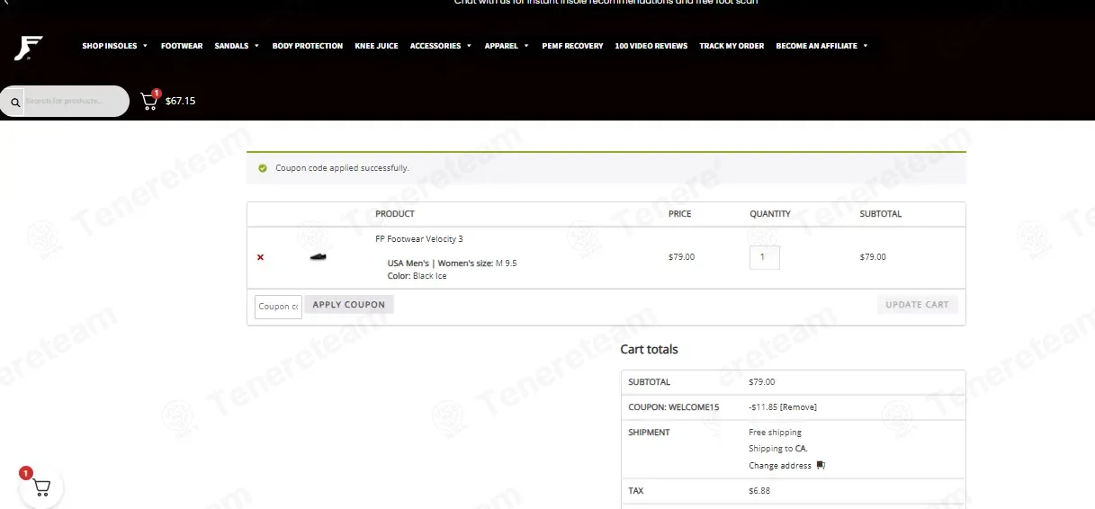Expand the Accessories menu

click(441, 46)
